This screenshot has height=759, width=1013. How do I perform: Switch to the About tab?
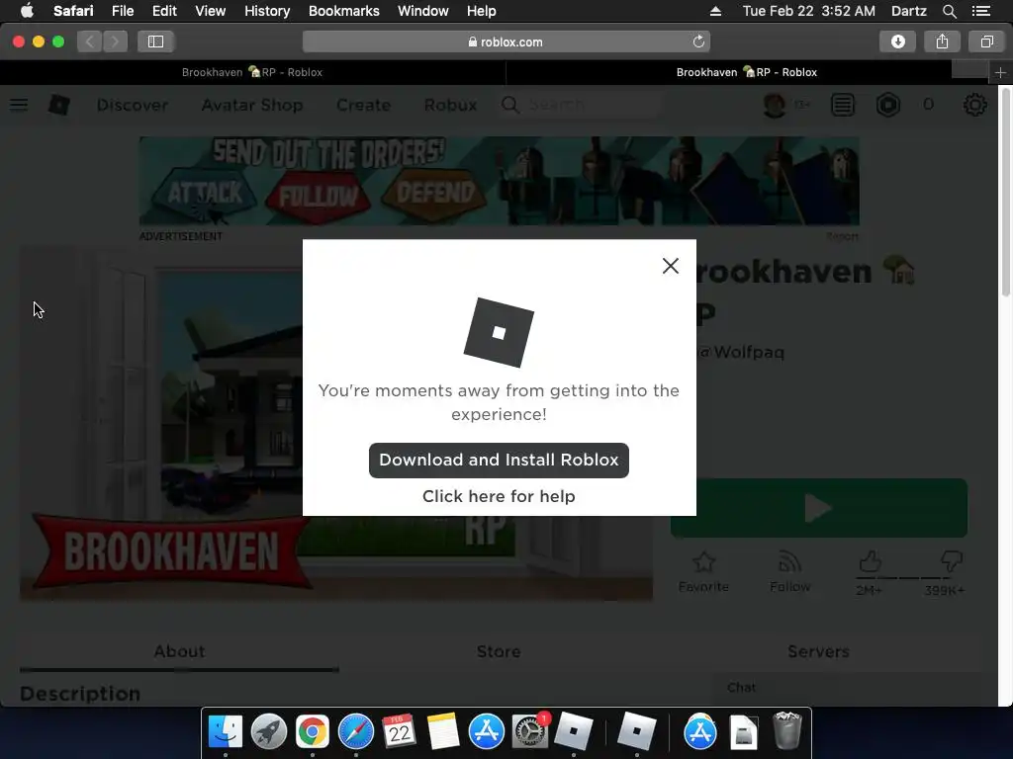pyautogui.click(x=179, y=651)
